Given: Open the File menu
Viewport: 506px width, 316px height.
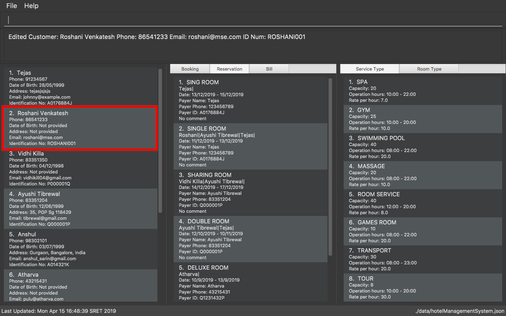Looking at the screenshot, I should [x=12, y=6].
